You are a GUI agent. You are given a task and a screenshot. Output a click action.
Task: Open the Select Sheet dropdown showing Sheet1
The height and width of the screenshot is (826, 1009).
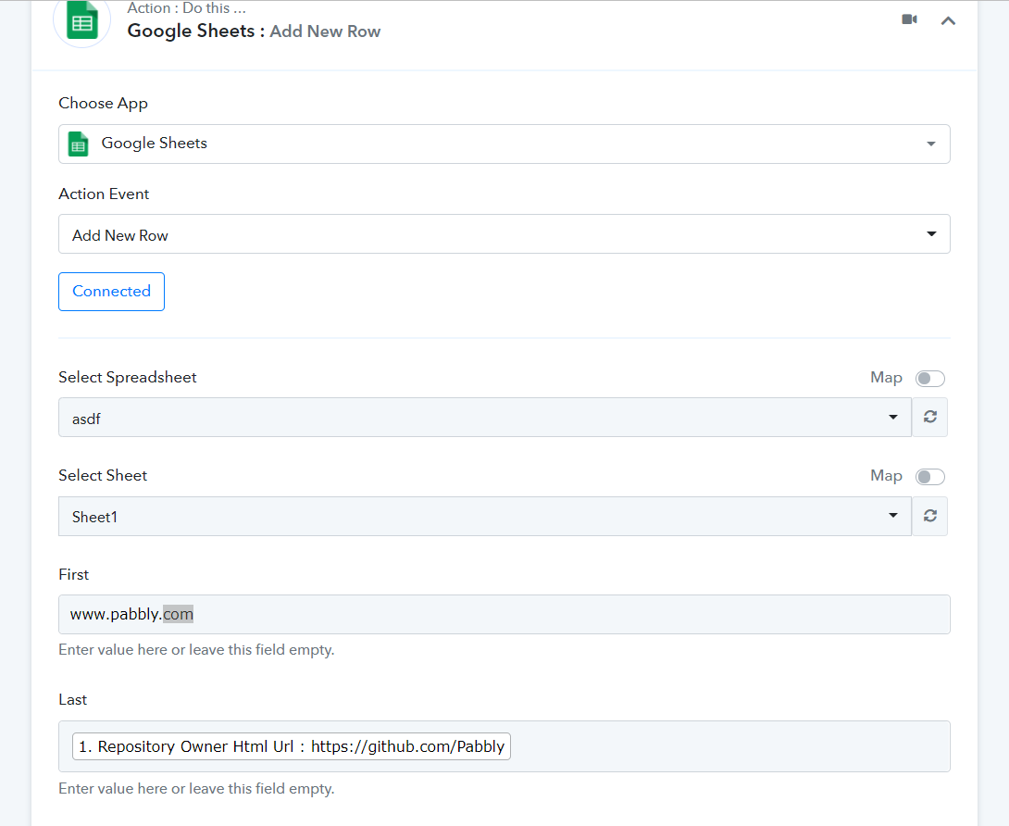484,517
